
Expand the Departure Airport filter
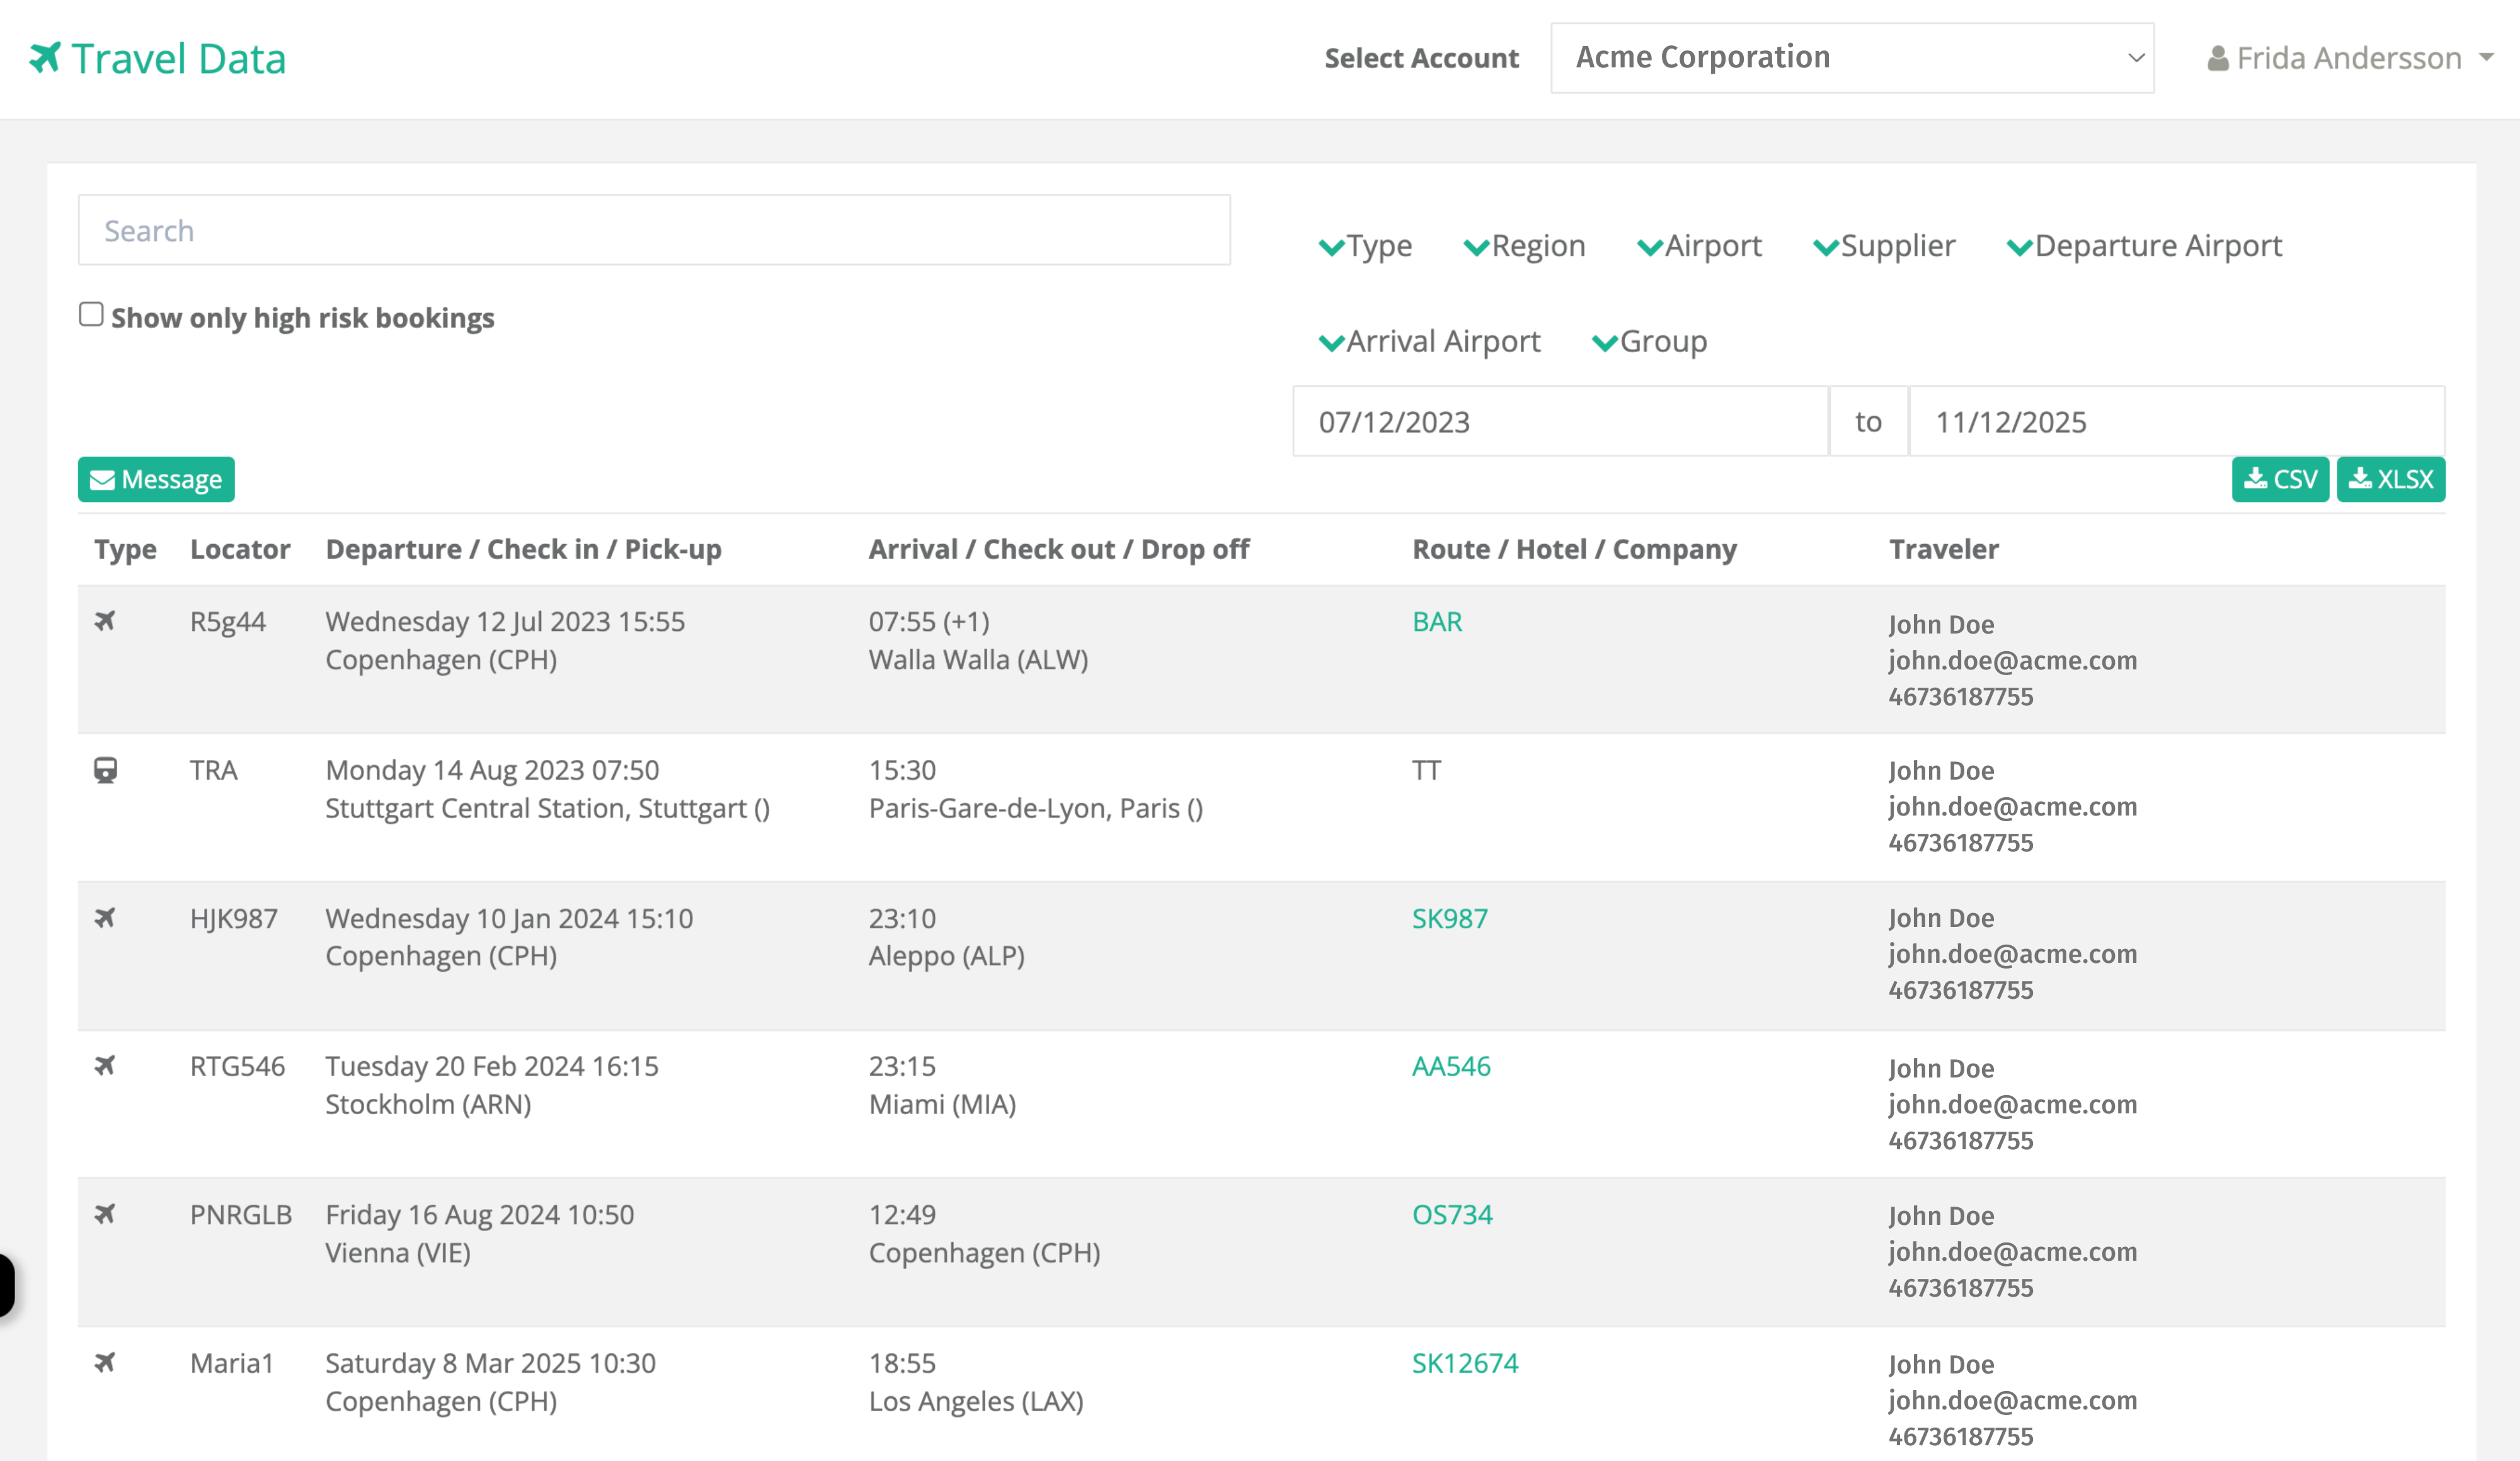tap(2144, 246)
